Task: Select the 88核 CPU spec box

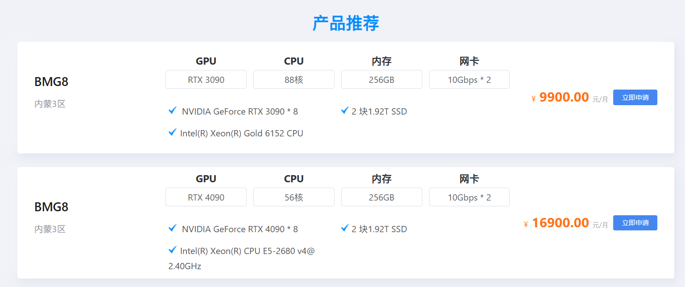Action: click(293, 79)
